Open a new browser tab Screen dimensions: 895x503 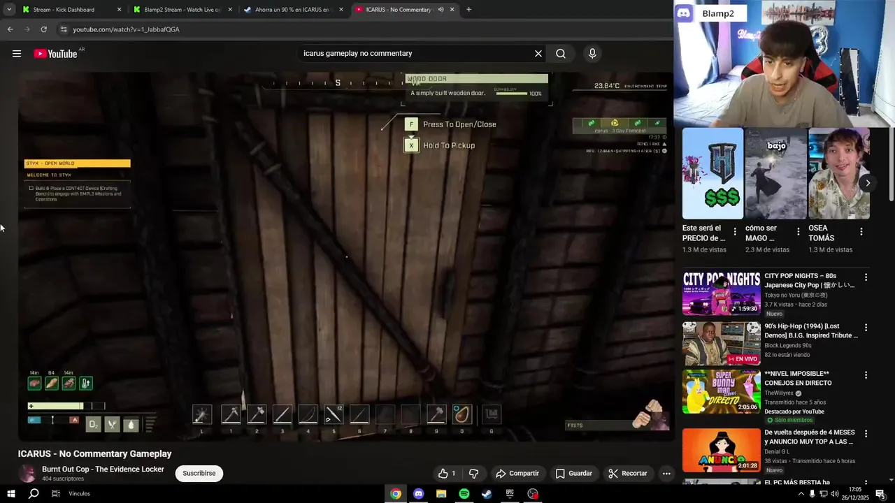(x=468, y=10)
